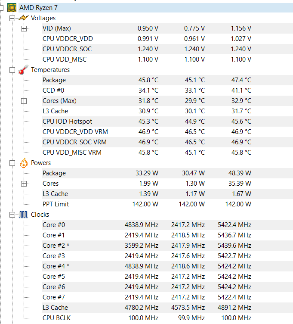
Task: Select the Core #1 clock row
Action: [x=167, y=235]
